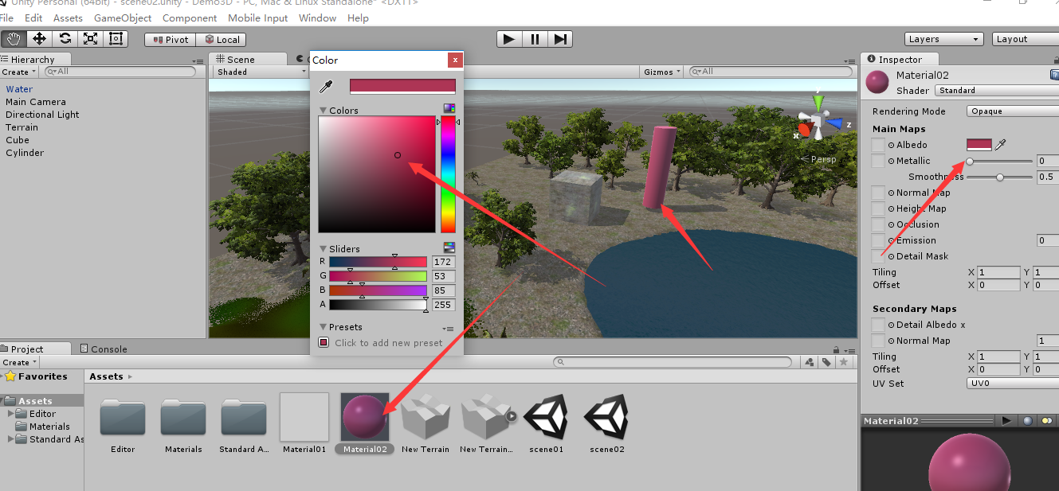Open the File menu
This screenshot has width=1059, height=491.
7,18
